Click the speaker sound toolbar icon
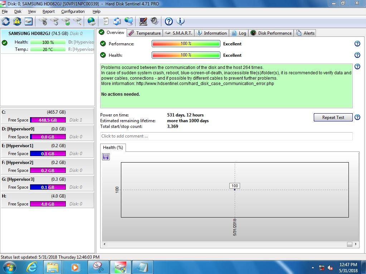The width and height of the screenshot is (366, 274). point(154,21)
